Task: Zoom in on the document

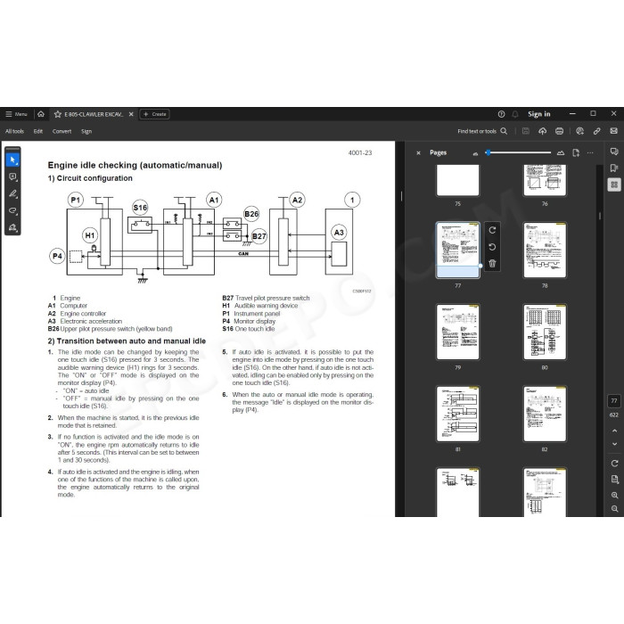Action: 614,495
